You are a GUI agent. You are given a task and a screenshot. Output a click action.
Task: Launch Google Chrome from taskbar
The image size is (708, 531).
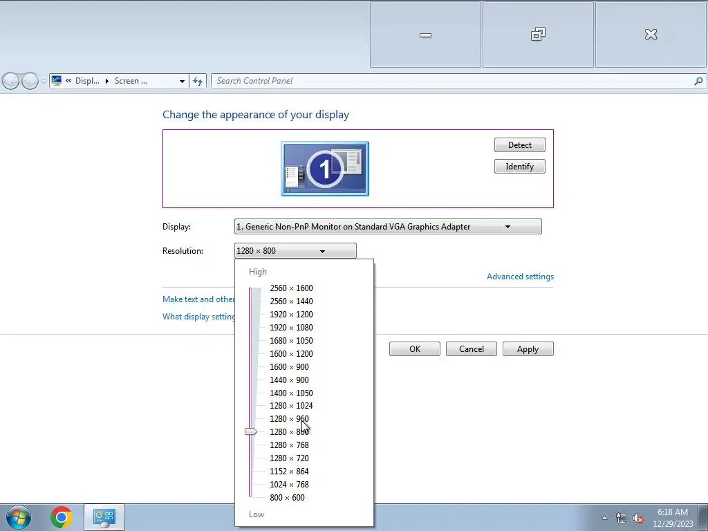coord(62,517)
